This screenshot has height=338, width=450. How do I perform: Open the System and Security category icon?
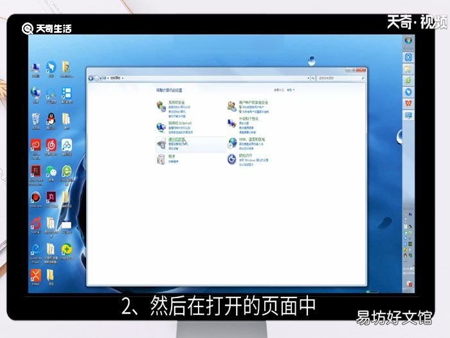coord(161,106)
